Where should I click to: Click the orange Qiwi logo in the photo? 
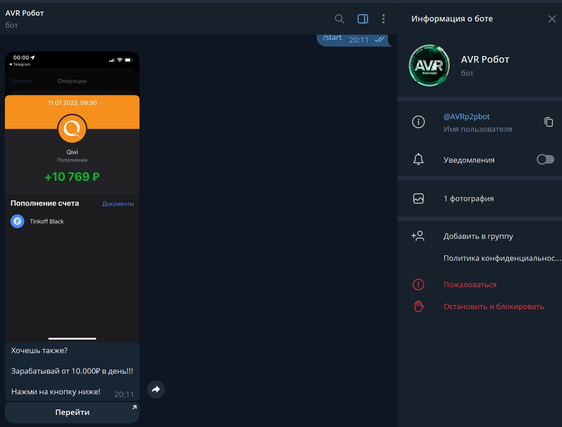72,129
